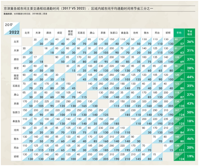Pick the 唐山 row label

click(x=16, y=95)
